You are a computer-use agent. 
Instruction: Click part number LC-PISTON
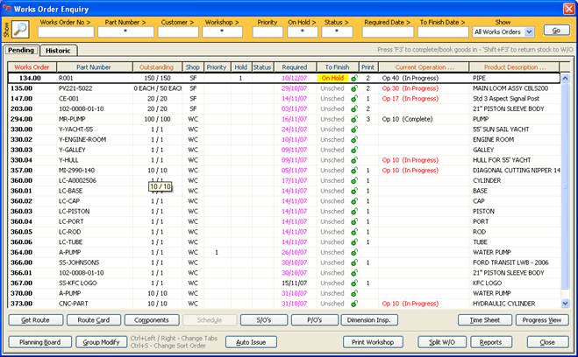(x=74, y=212)
